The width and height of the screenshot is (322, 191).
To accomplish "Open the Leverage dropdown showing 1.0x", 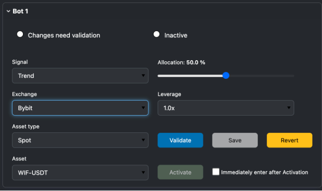I will pyautogui.click(x=226, y=108).
